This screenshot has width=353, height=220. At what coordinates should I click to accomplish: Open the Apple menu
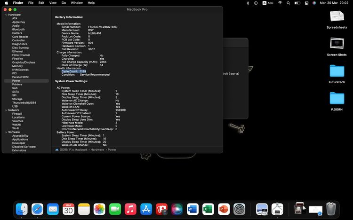pyautogui.click(x=7, y=3)
